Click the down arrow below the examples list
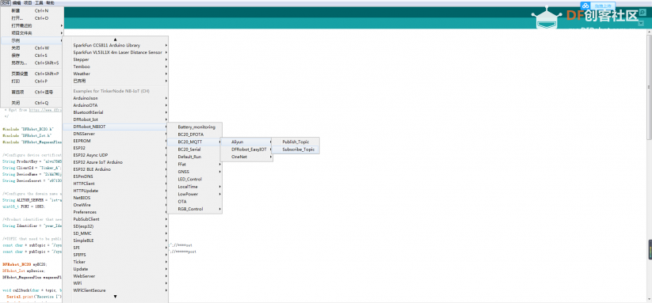 click(x=115, y=297)
